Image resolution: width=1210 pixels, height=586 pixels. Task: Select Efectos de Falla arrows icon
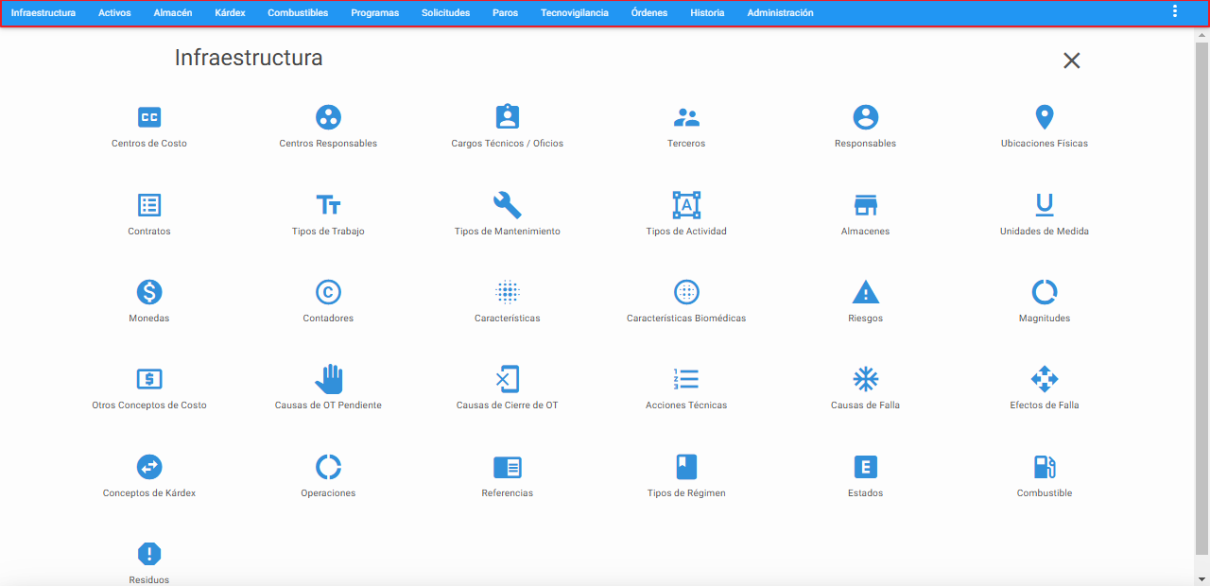click(x=1045, y=379)
